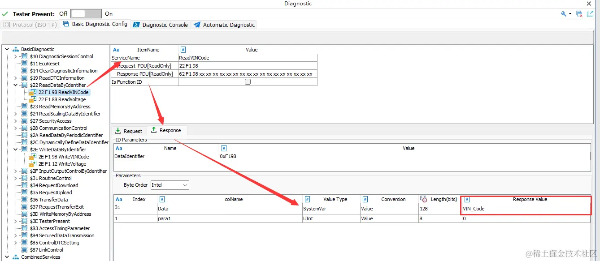Click the tester present green checkmark icon
This screenshot has height=261, width=600.
click(x=5, y=14)
